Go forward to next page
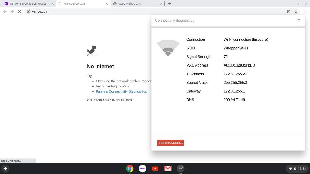 [x=12, y=12]
